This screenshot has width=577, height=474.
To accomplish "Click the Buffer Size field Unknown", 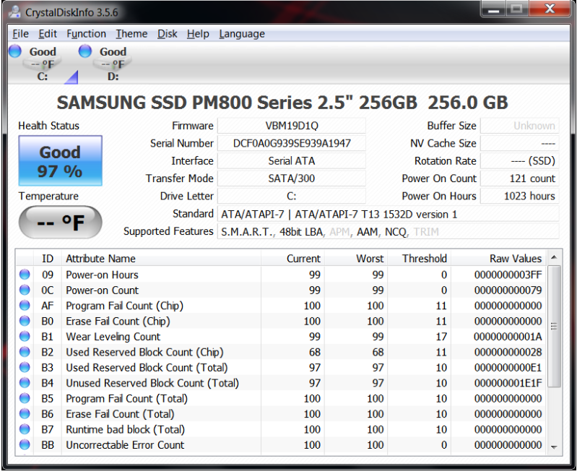I will coord(520,126).
